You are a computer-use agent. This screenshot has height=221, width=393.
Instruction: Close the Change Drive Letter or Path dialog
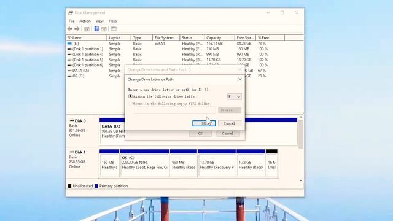pyautogui.click(x=240, y=79)
